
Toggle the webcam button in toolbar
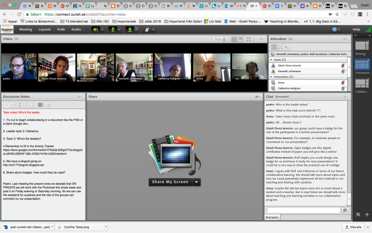(x=130, y=30)
